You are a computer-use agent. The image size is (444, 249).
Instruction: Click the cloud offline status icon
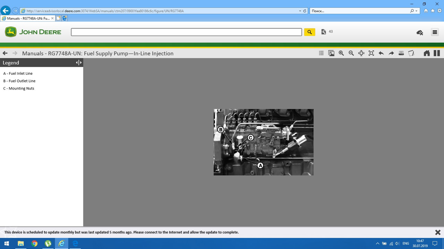(x=420, y=33)
